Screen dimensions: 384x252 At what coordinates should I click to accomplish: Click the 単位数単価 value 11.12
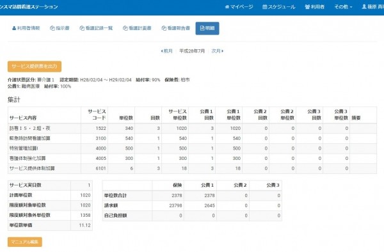(84, 225)
